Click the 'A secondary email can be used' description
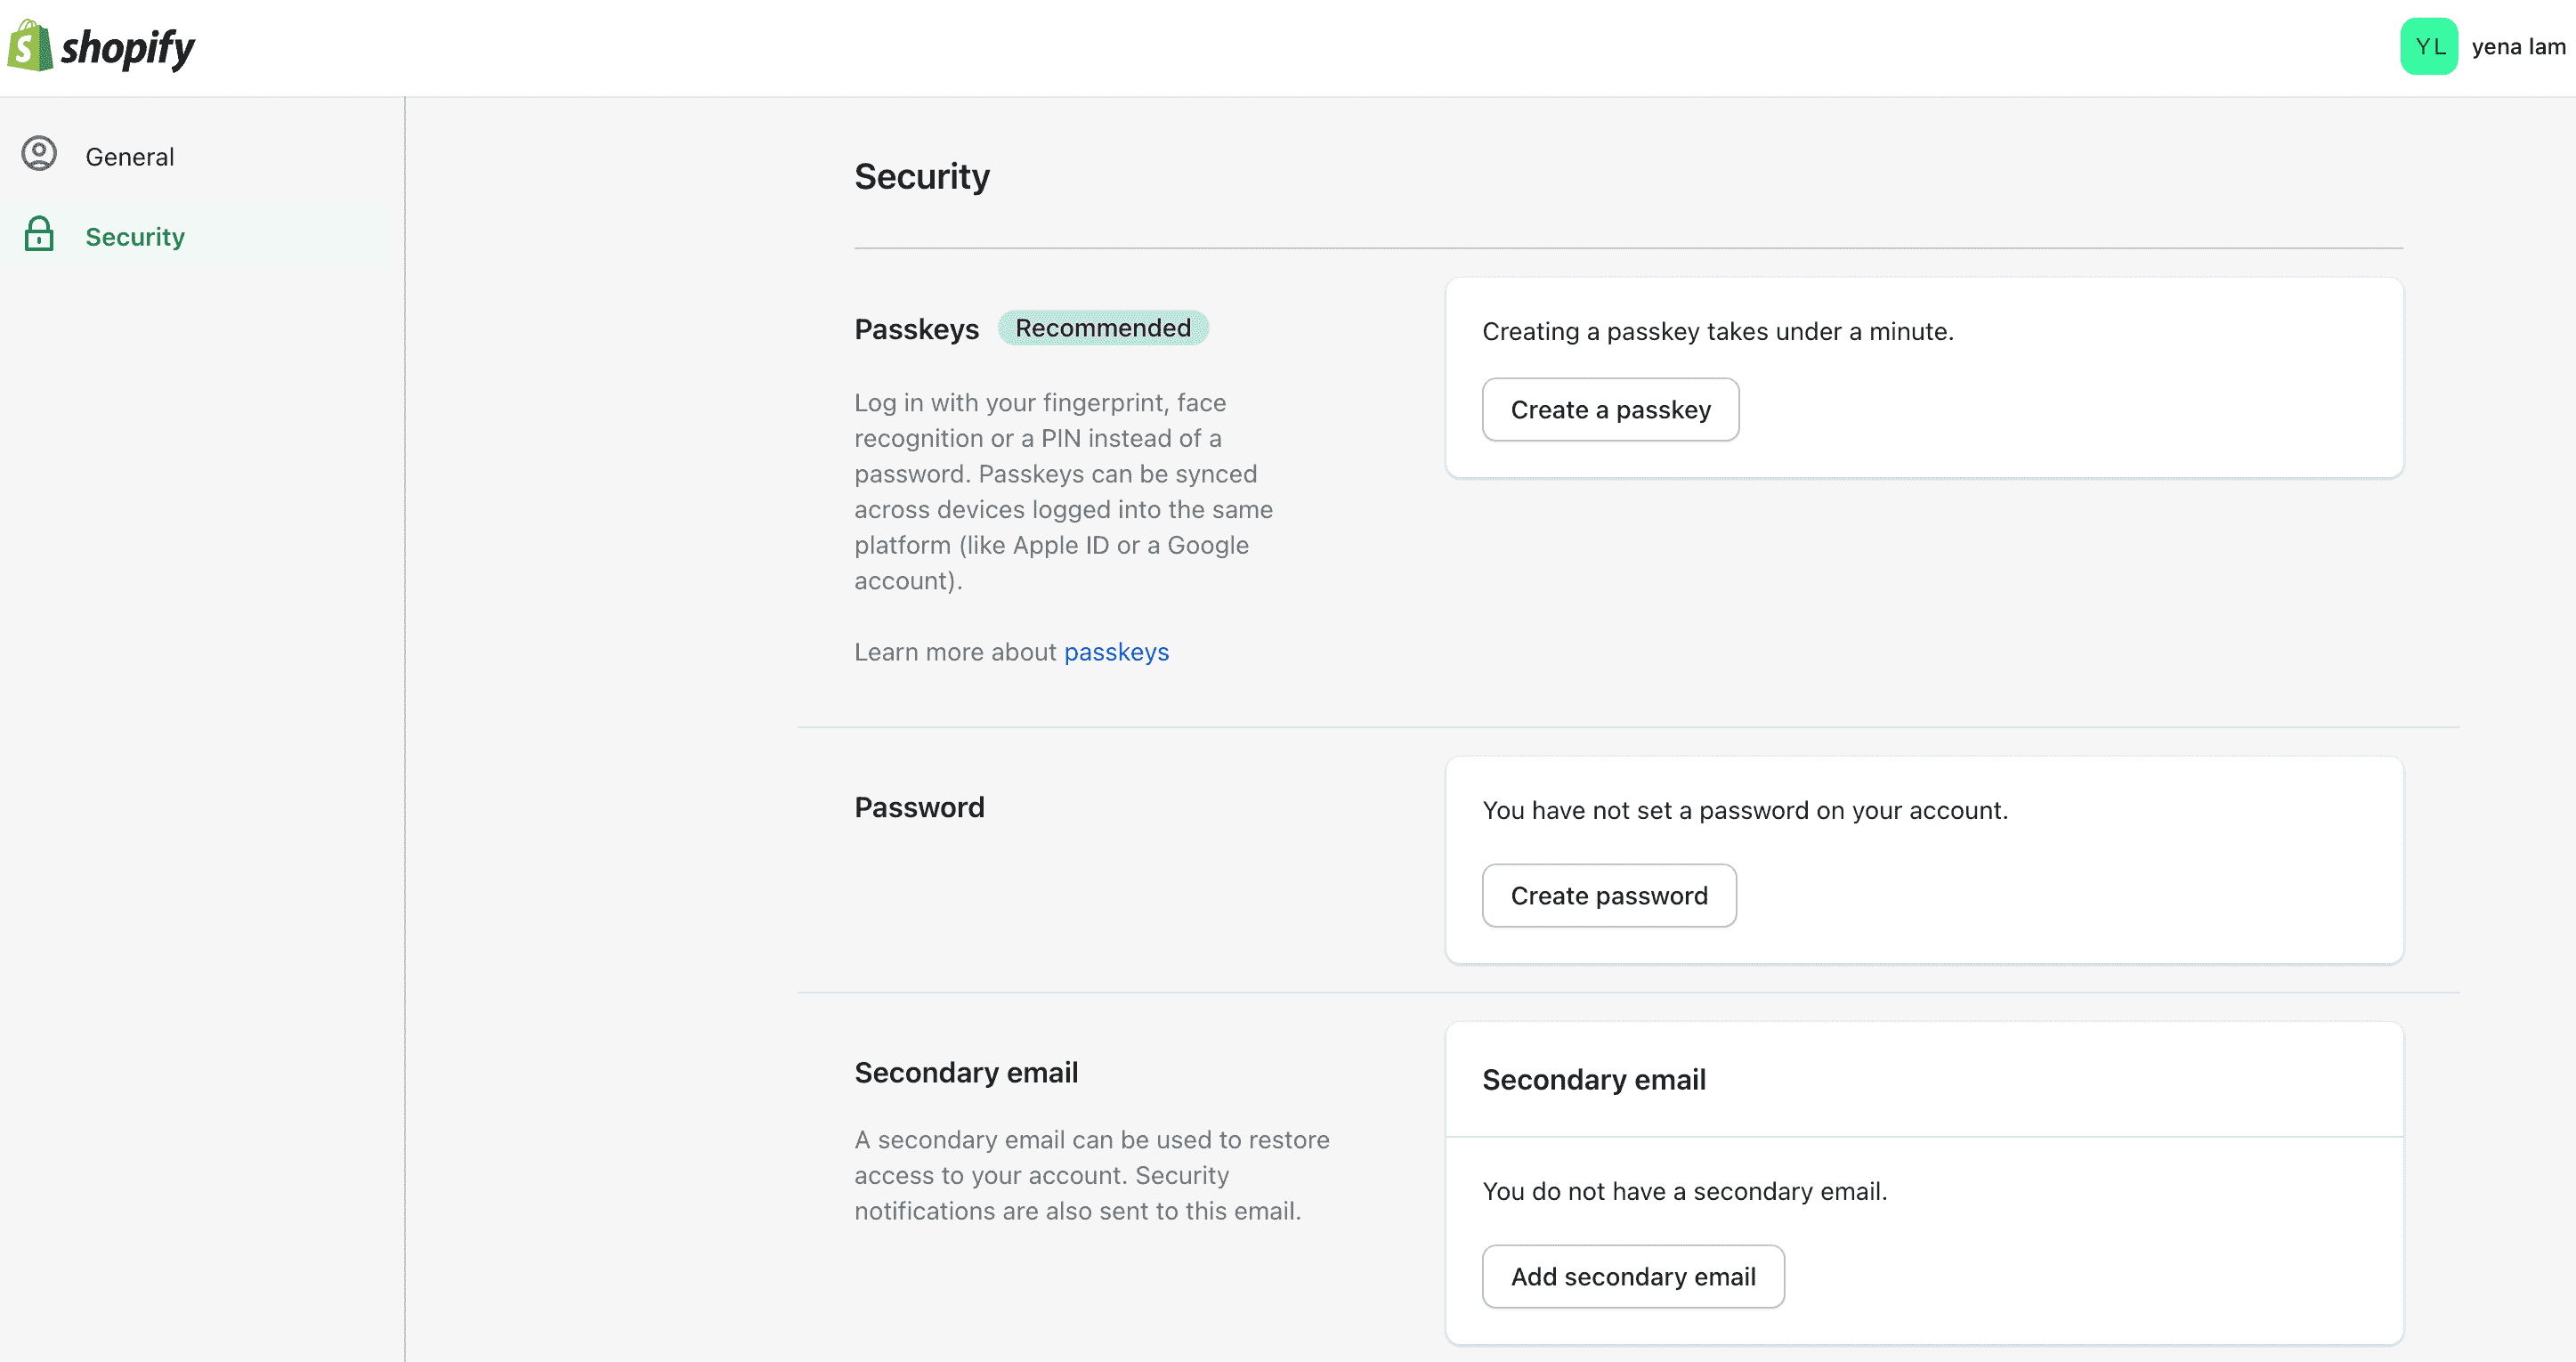The image size is (2576, 1362). [1092, 1175]
